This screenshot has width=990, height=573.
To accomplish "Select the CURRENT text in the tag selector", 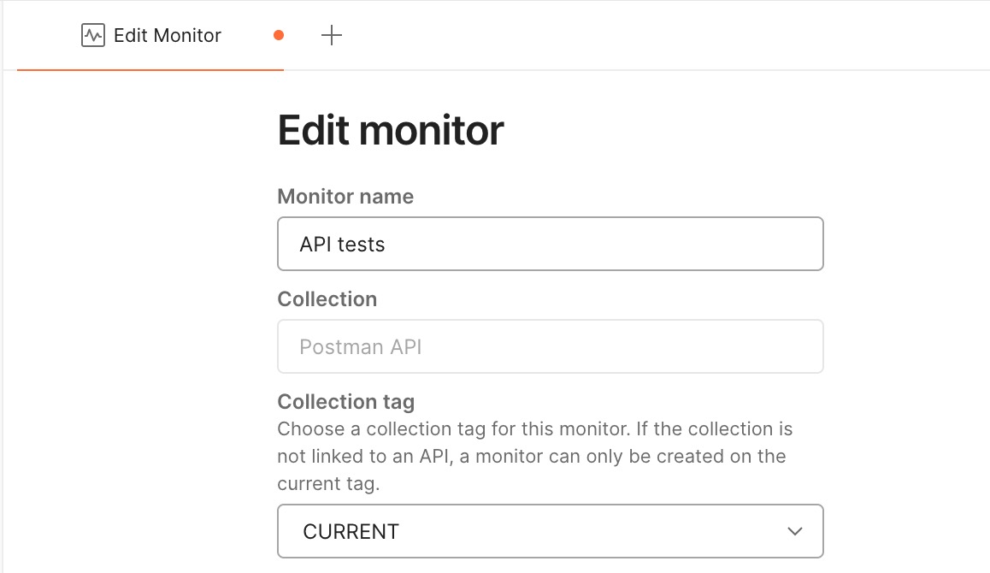I will pyautogui.click(x=351, y=531).
